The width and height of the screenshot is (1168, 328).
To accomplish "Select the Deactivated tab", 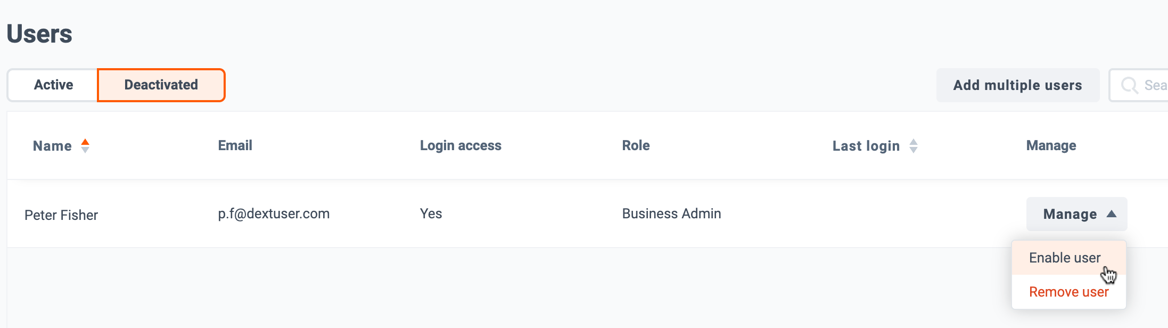I will (x=161, y=85).
